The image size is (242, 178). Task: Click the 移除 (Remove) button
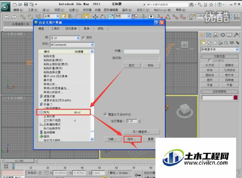(x=151, y=65)
